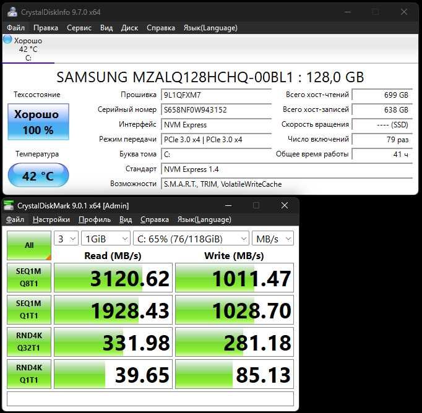Viewport: 422px width, 413px height.
Task: Open Правка menu in CrystalDiskInfo
Action: click(x=46, y=28)
